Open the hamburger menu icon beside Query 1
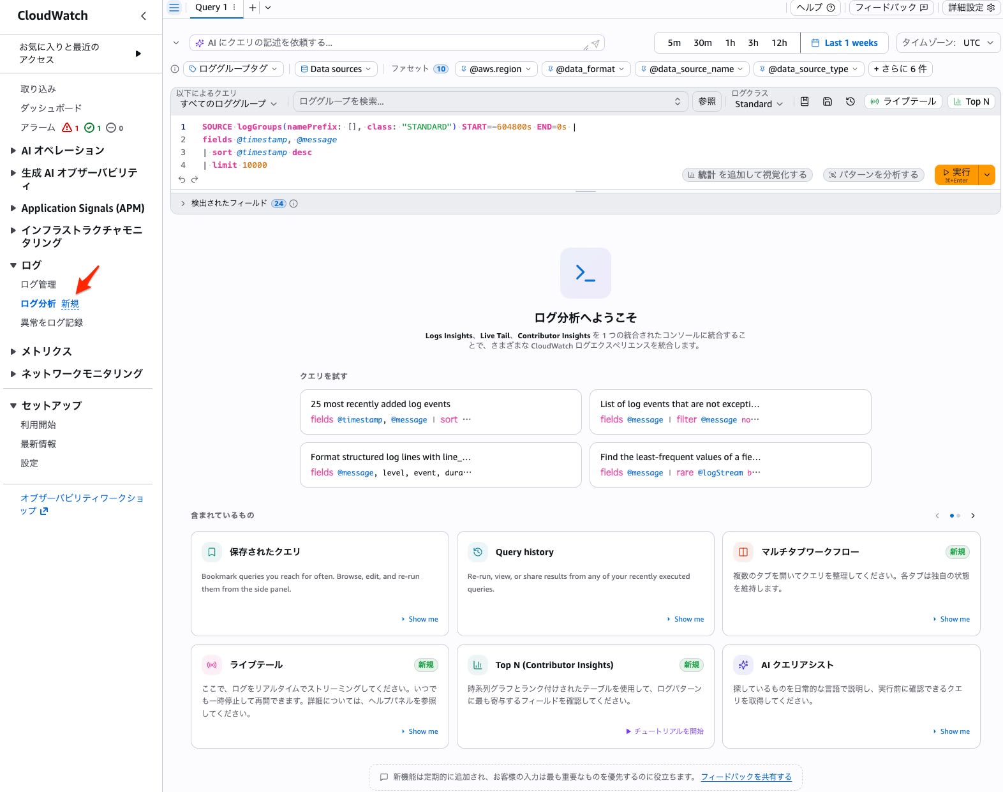Viewport: 1003px width, 792px height. (174, 8)
